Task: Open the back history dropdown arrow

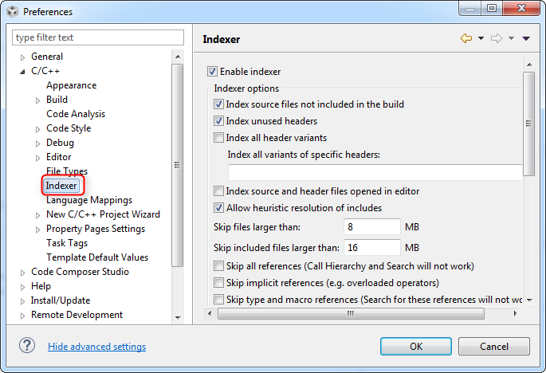Action: click(x=481, y=38)
